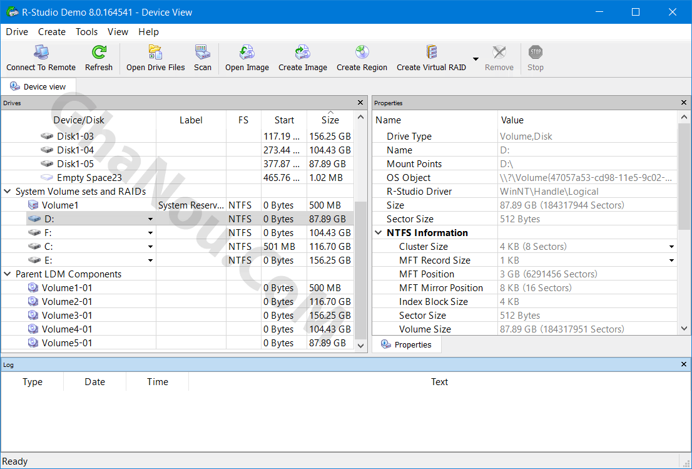Select the F: drive icon
The width and height of the screenshot is (692, 469).
click(x=34, y=233)
